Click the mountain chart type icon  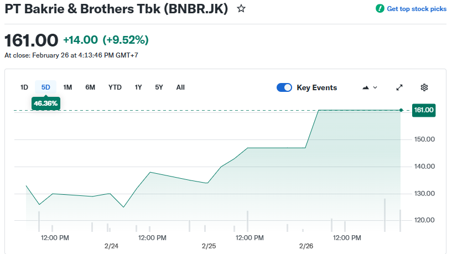366,87
